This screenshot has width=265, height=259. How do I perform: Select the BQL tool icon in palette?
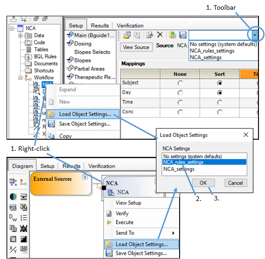click(x=13, y=207)
